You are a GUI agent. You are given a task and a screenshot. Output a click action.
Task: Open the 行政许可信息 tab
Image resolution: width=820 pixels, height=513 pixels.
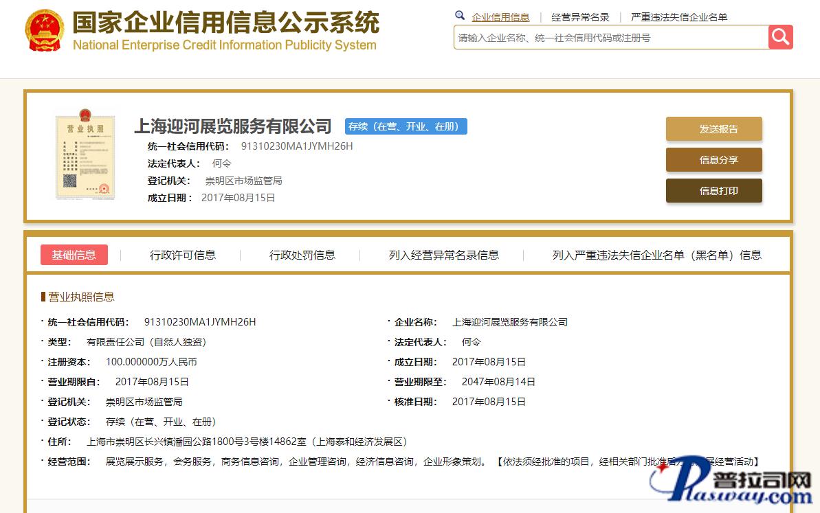[183, 255]
